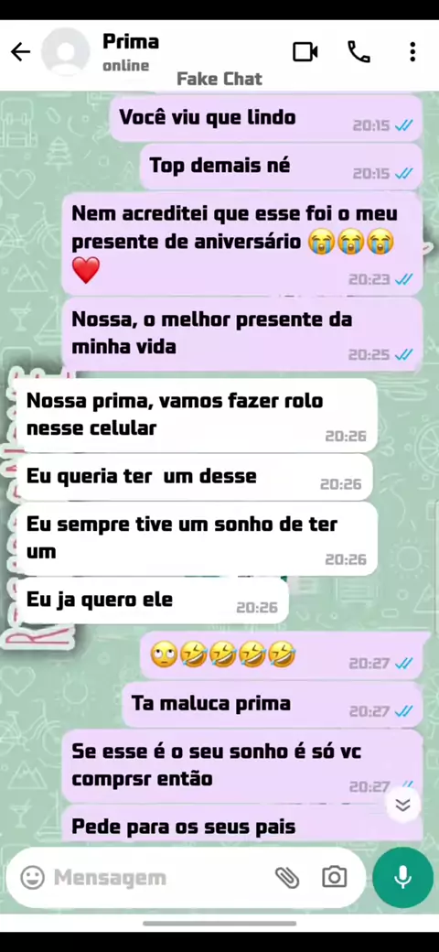Screen dimensions: 439x952
Task: Start a video call with Prima
Action: tap(305, 52)
